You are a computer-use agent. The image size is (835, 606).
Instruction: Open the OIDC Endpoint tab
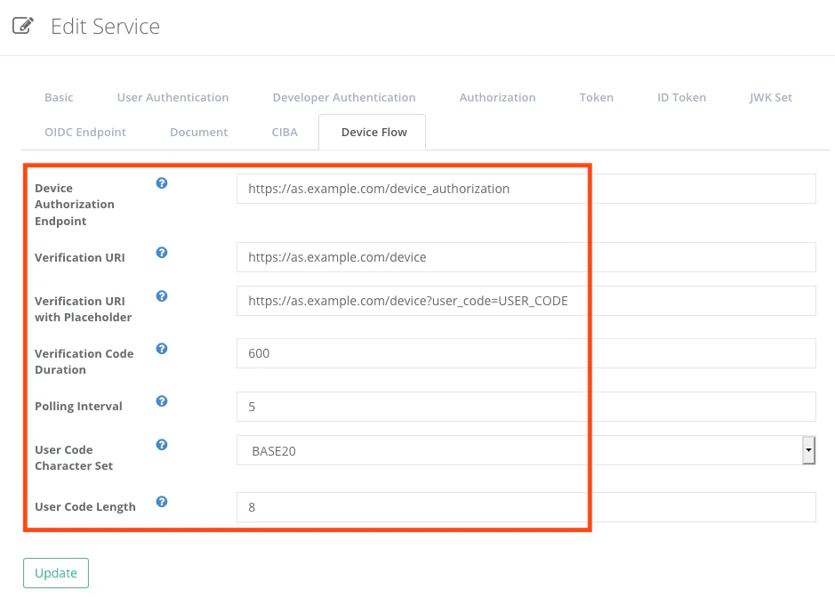[85, 132]
